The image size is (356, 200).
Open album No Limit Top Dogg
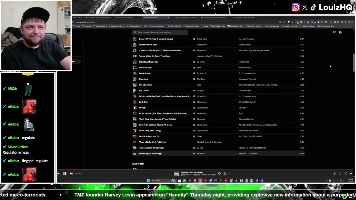(246, 39)
